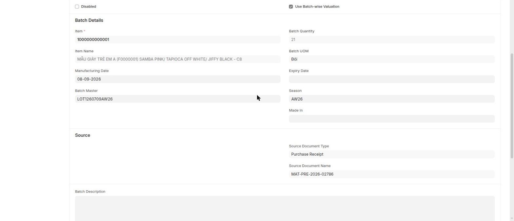The height and width of the screenshot is (221, 514).
Task: Click the Made In label
Action: (296, 110)
